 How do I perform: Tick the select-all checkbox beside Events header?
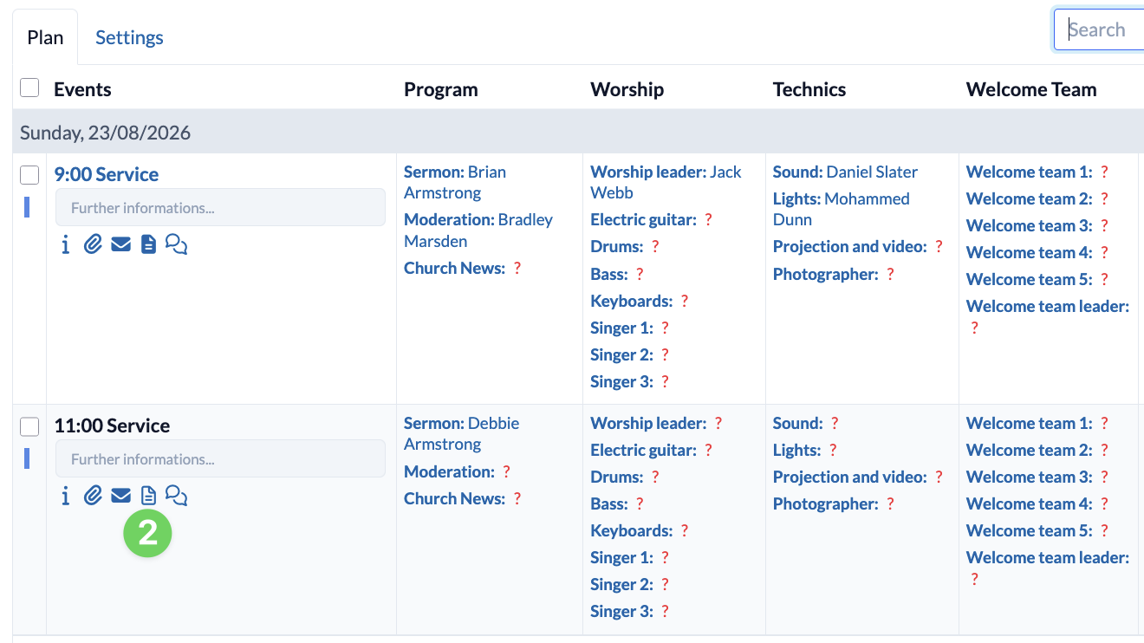pyautogui.click(x=29, y=88)
